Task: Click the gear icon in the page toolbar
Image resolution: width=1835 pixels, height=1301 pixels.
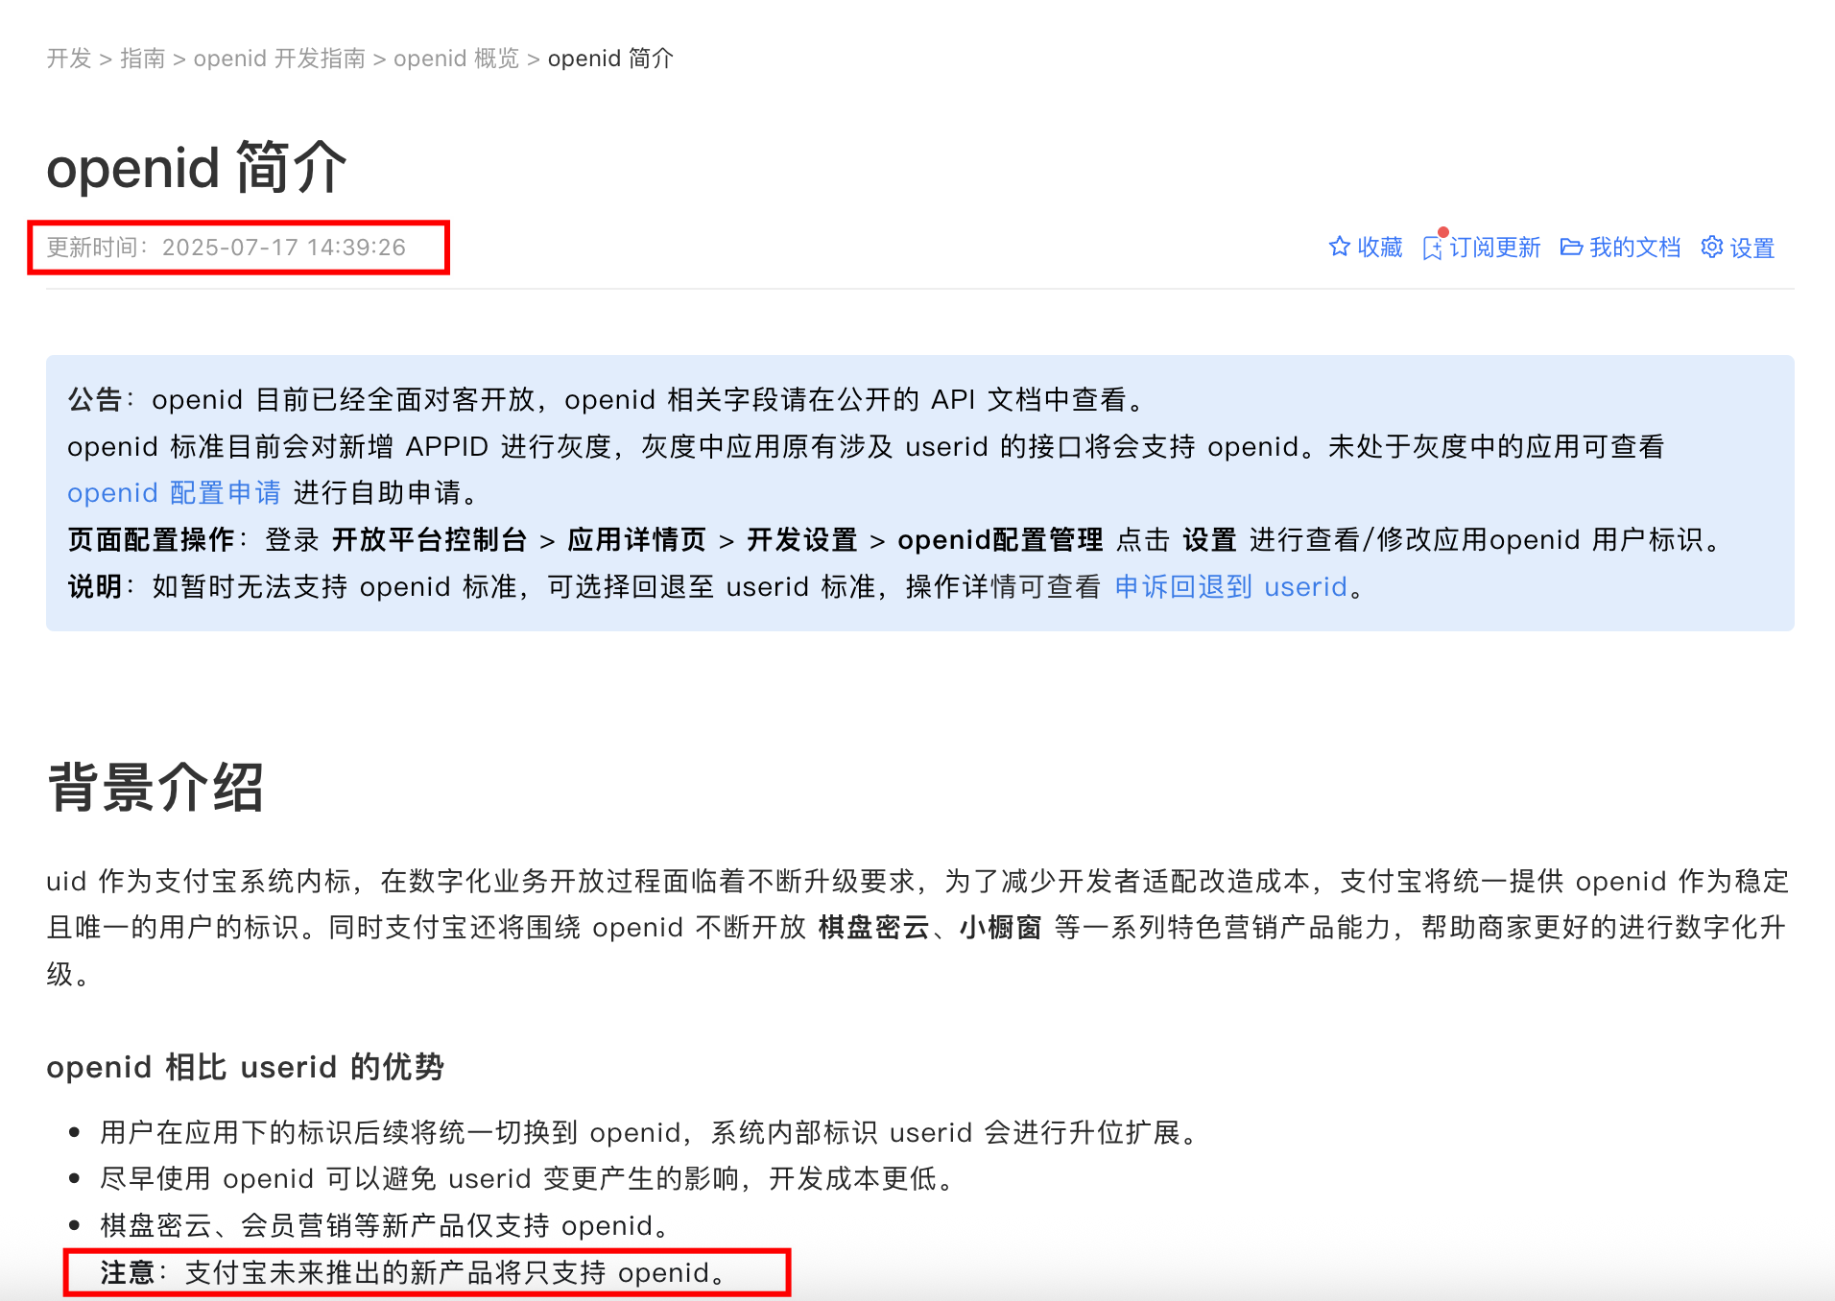Action: [x=1711, y=248]
